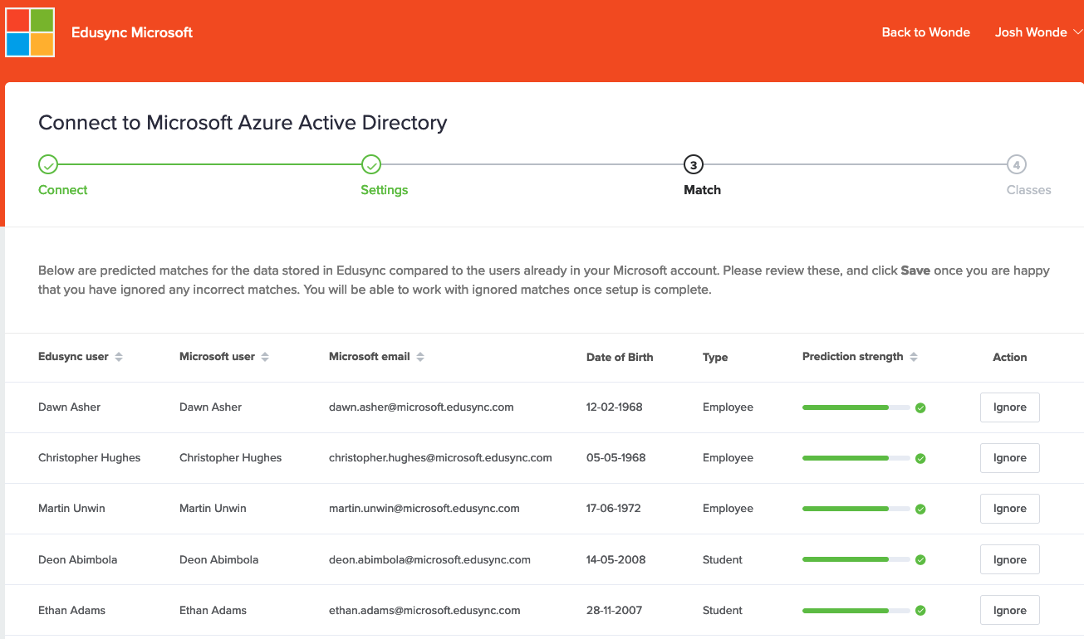Click Christopher Hughes prediction strength bar
Viewport: 1084px width, 639px height.
(856, 458)
